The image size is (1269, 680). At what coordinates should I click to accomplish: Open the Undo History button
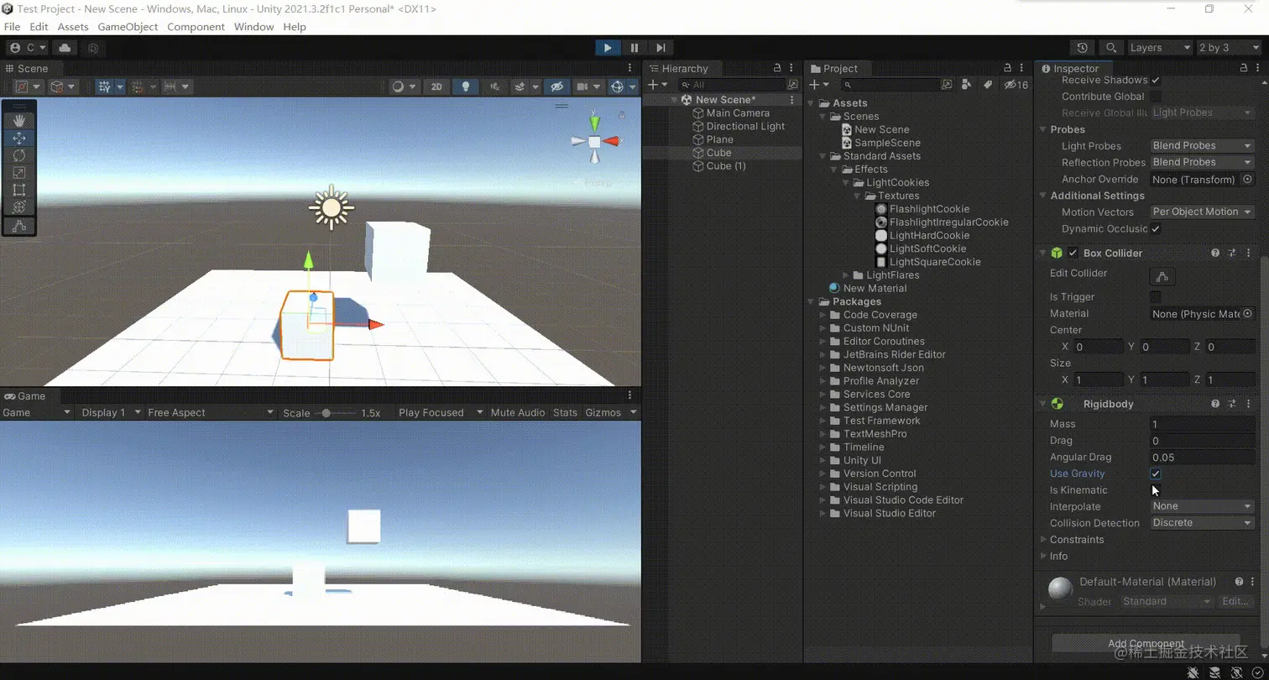(x=1083, y=48)
